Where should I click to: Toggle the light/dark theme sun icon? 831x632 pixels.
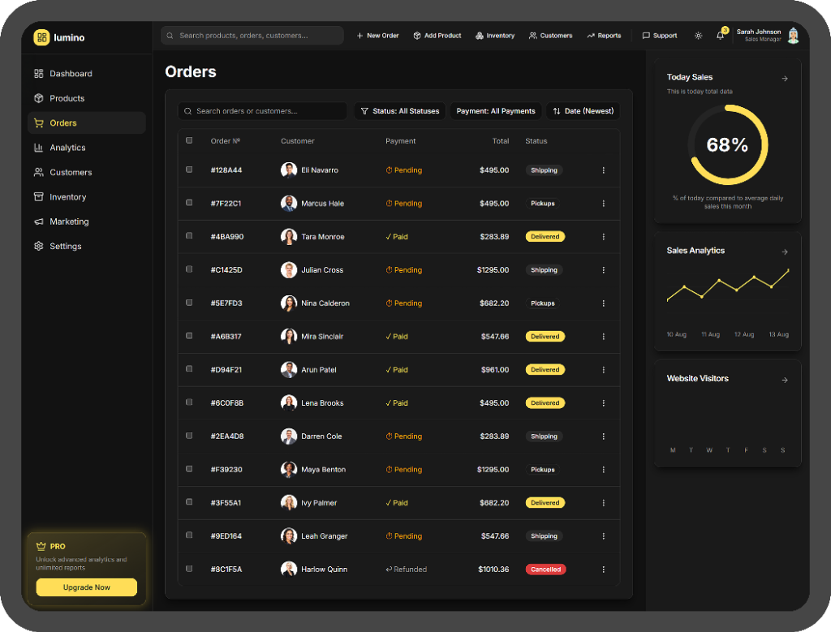click(699, 36)
